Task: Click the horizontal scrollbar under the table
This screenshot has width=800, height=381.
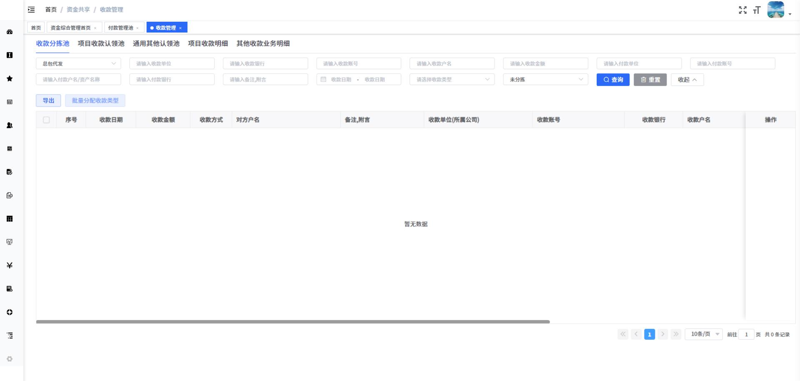Action: 292,322
